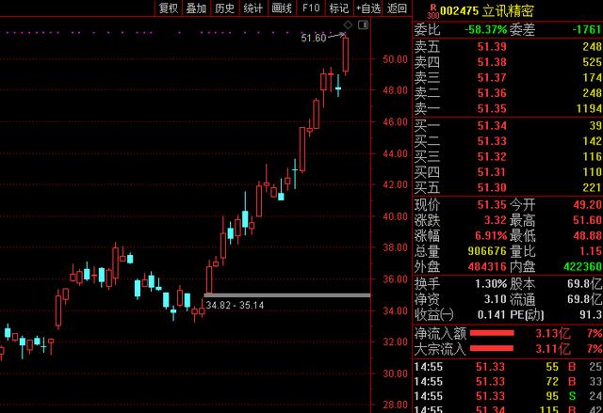Click the 42.00 price axis label

coord(395,184)
